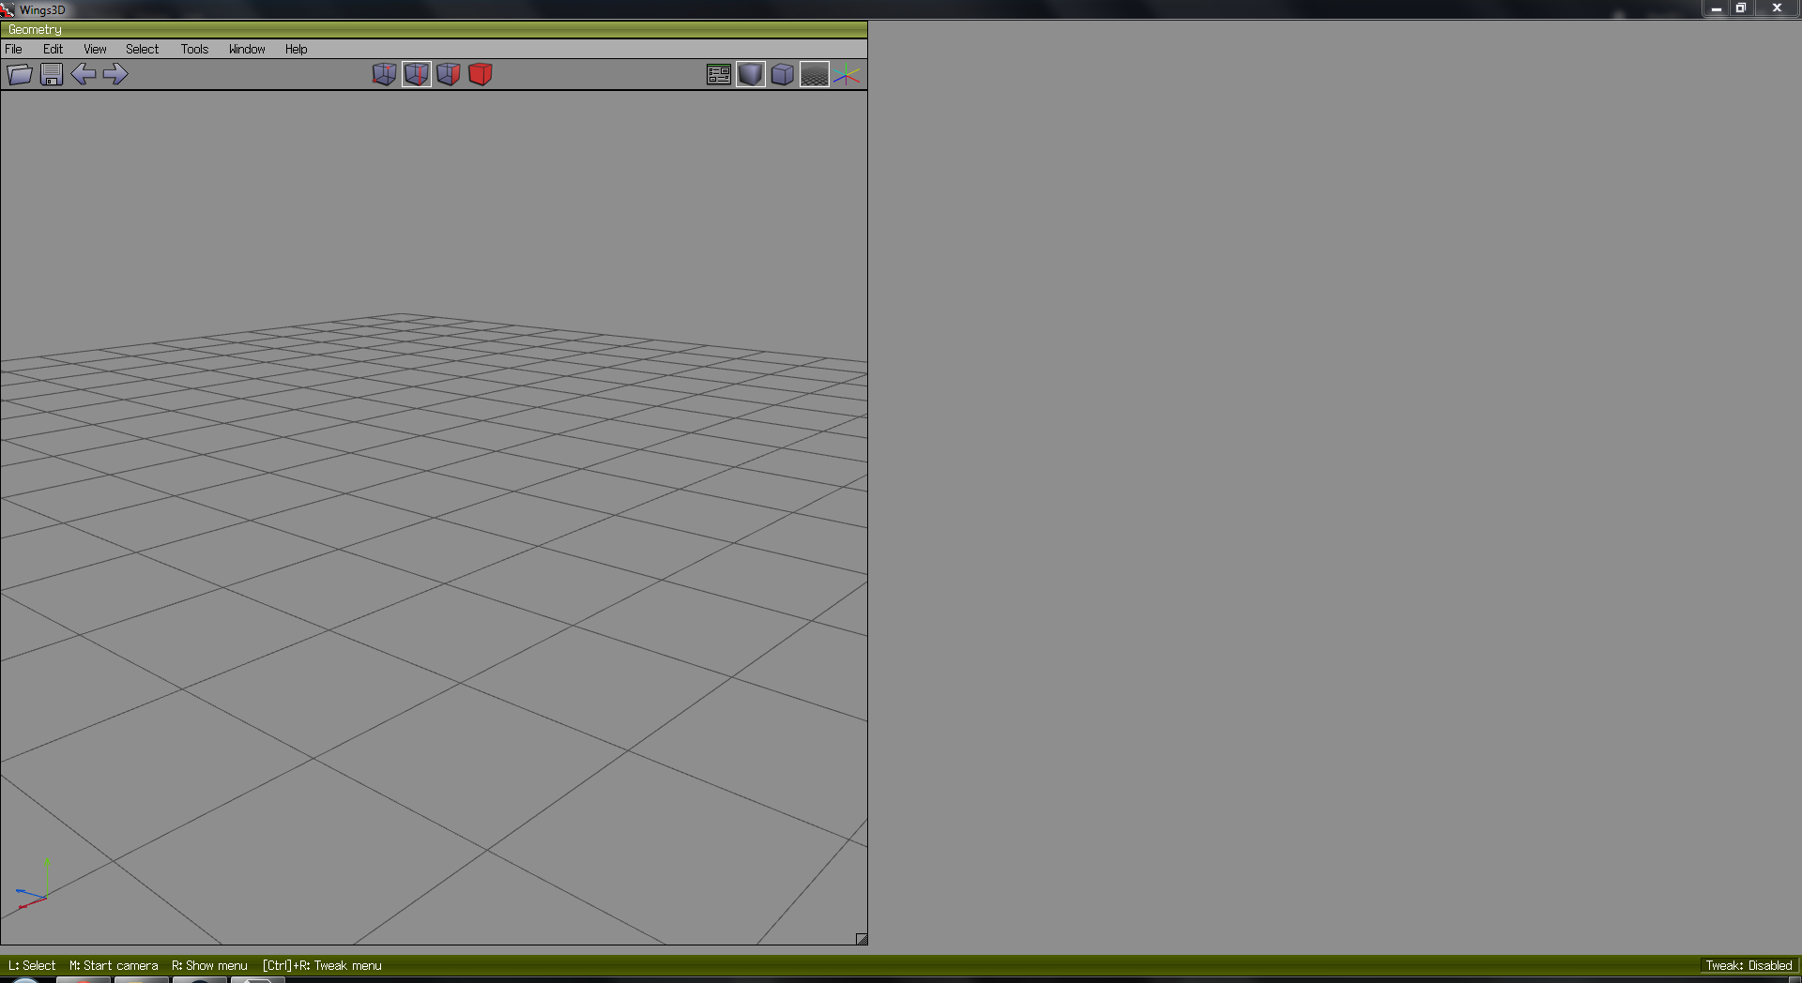Open the Tools menu
This screenshot has height=983, width=1802.
195,49
